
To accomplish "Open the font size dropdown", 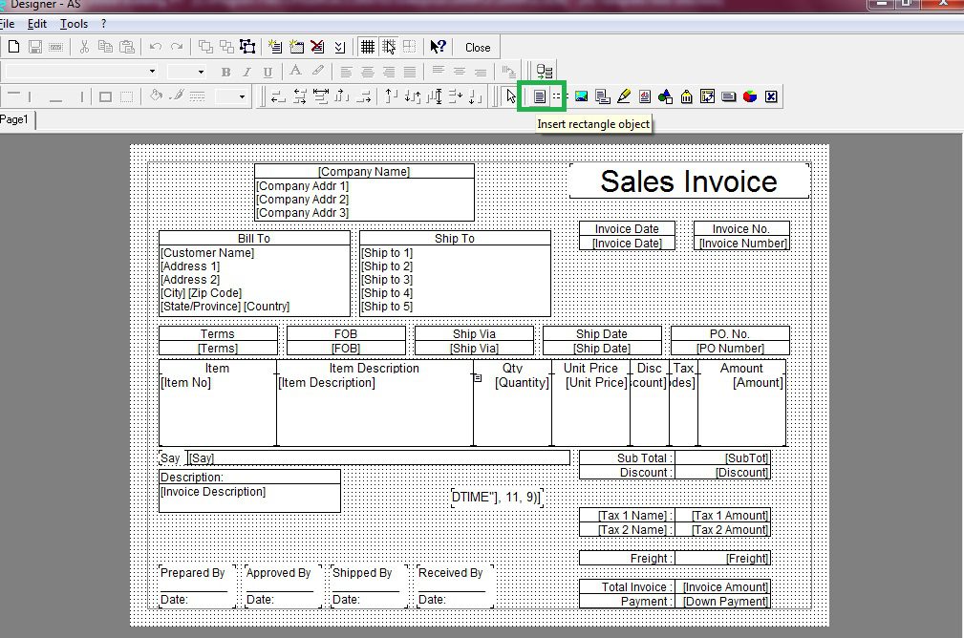I will tap(201, 72).
